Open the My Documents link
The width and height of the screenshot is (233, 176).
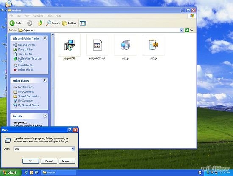26,92
